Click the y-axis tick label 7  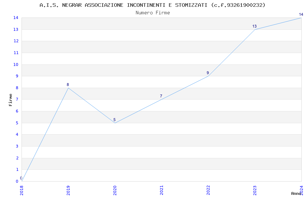pos(17,99)
